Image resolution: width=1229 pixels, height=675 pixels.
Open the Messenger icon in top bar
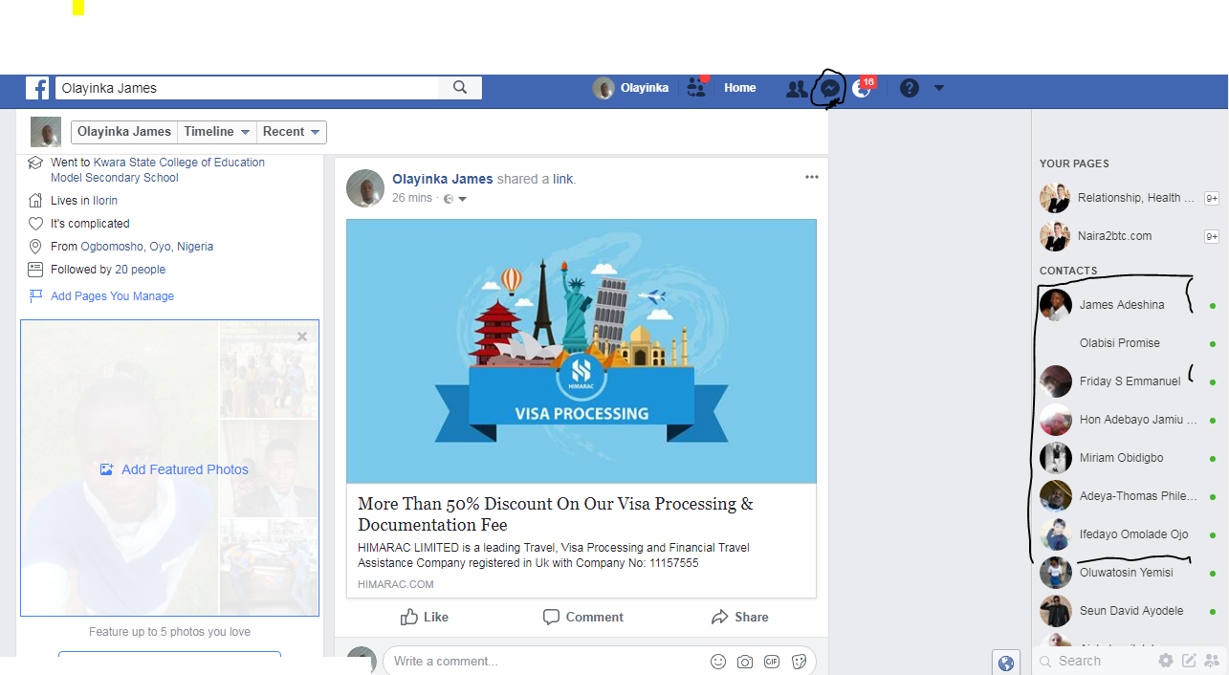click(x=830, y=89)
